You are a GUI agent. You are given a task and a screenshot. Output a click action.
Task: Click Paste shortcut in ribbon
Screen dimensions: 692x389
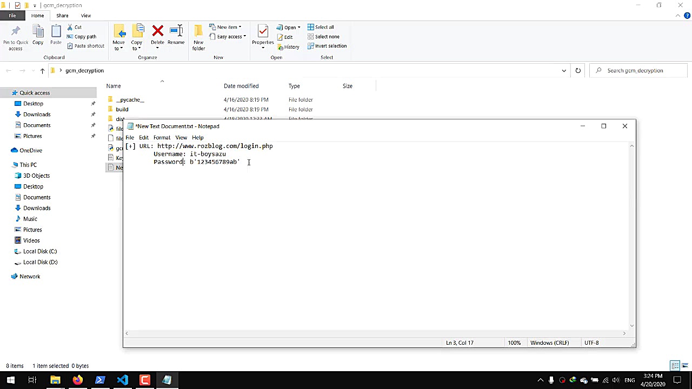tap(85, 46)
